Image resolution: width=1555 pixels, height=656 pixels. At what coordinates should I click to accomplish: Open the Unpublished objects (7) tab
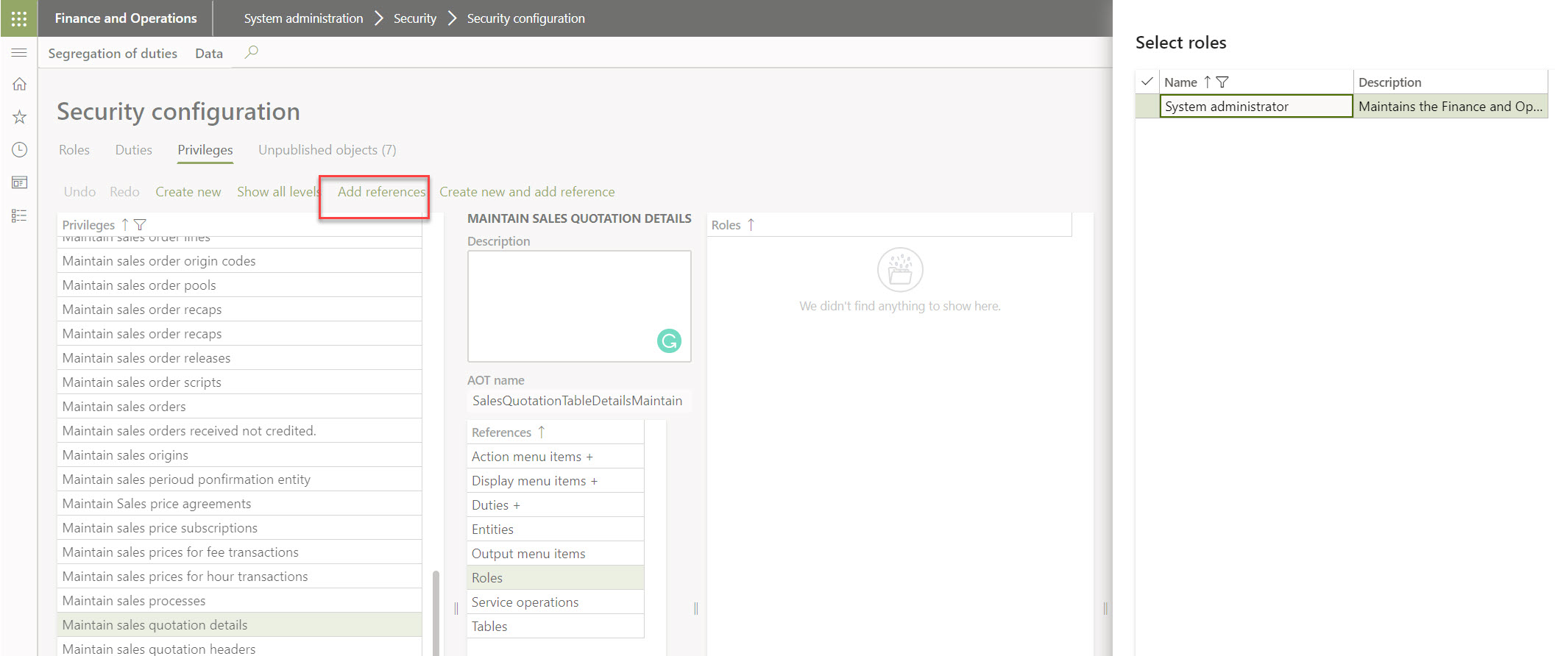(x=327, y=150)
